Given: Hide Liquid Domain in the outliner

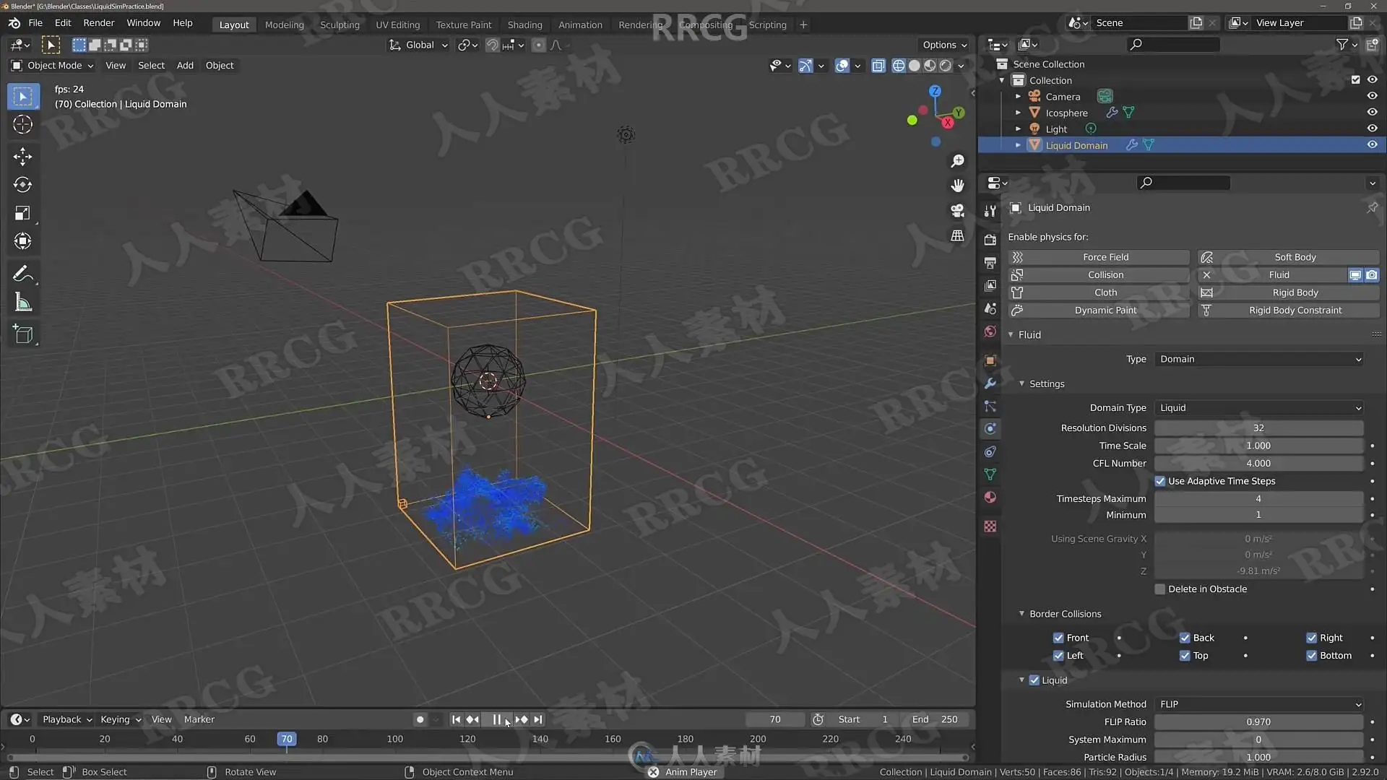Looking at the screenshot, I should click(1372, 144).
